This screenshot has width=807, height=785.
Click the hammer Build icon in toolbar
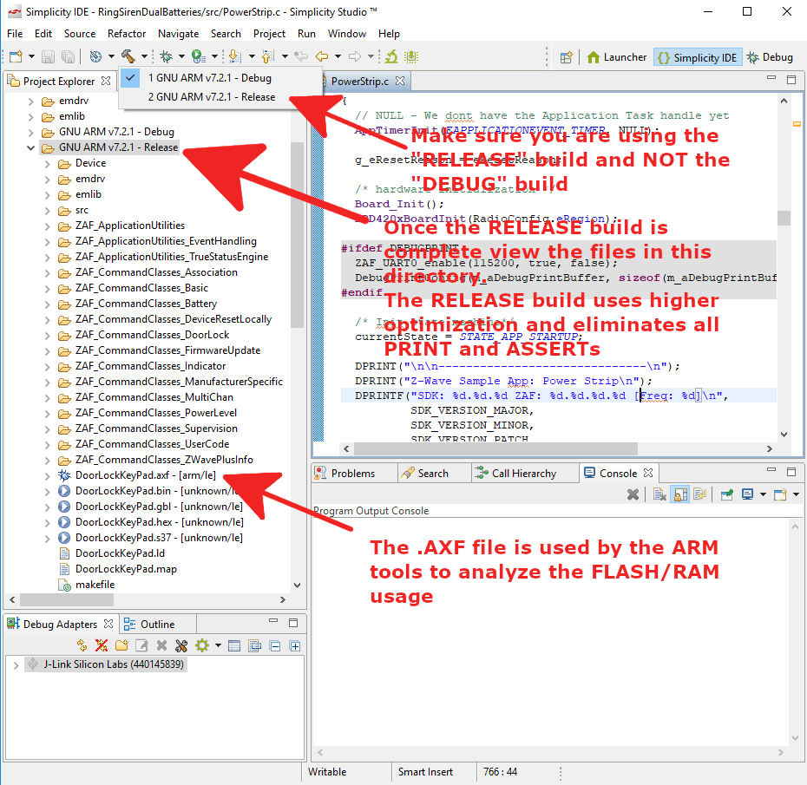click(128, 57)
